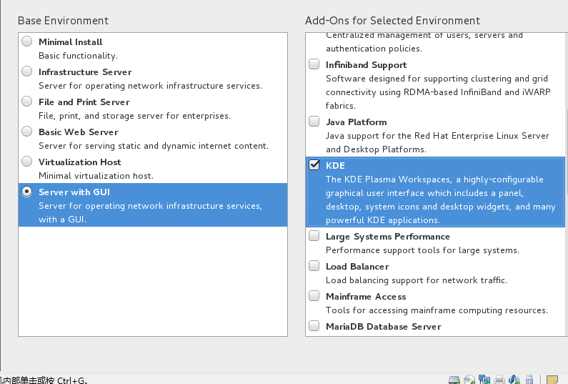
Task: Tick the Load Balancer checkbox
Action: tap(314, 266)
